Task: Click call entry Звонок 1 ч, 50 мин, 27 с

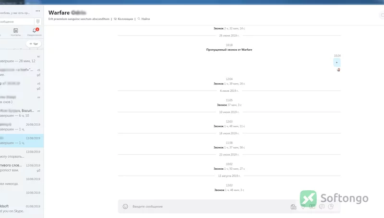Action: point(229,168)
